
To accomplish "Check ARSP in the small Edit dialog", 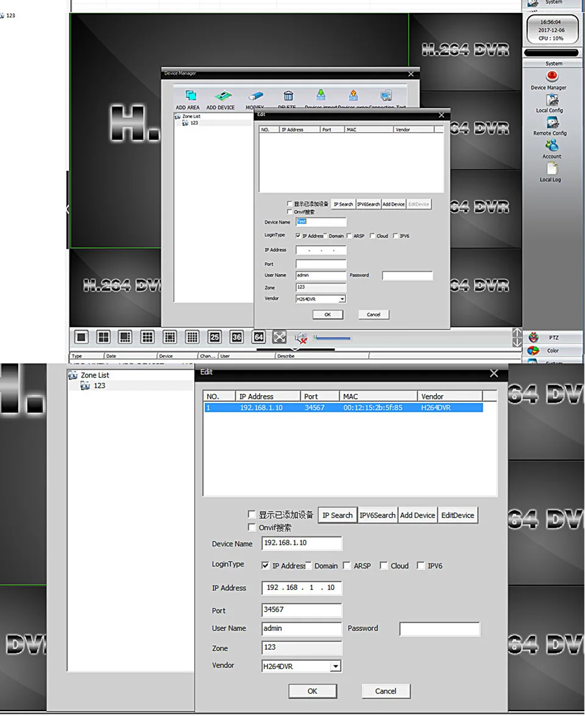I will point(349,236).
